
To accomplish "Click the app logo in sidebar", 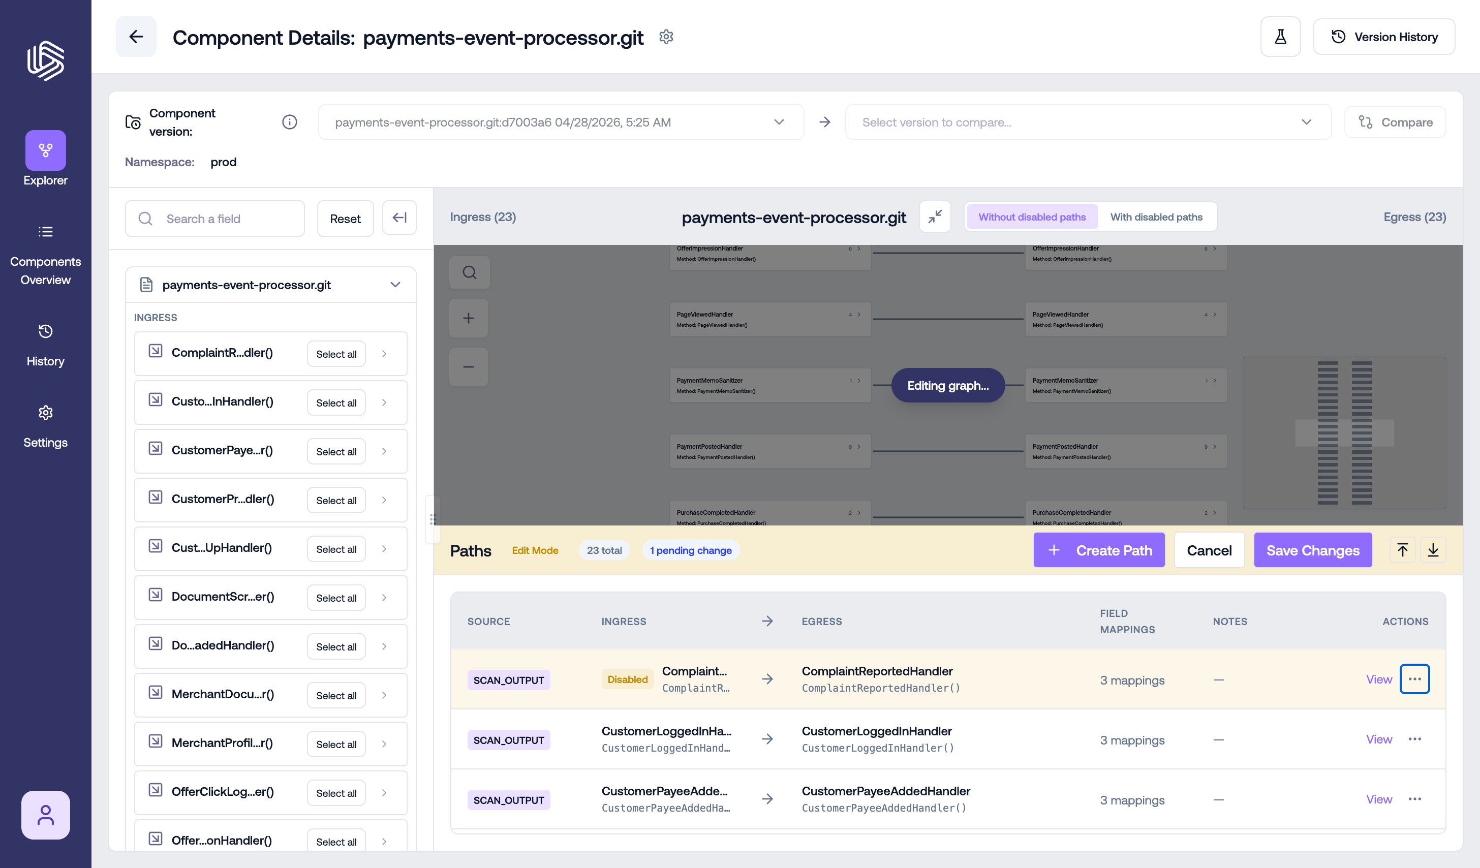I will [x=45, y=60].
